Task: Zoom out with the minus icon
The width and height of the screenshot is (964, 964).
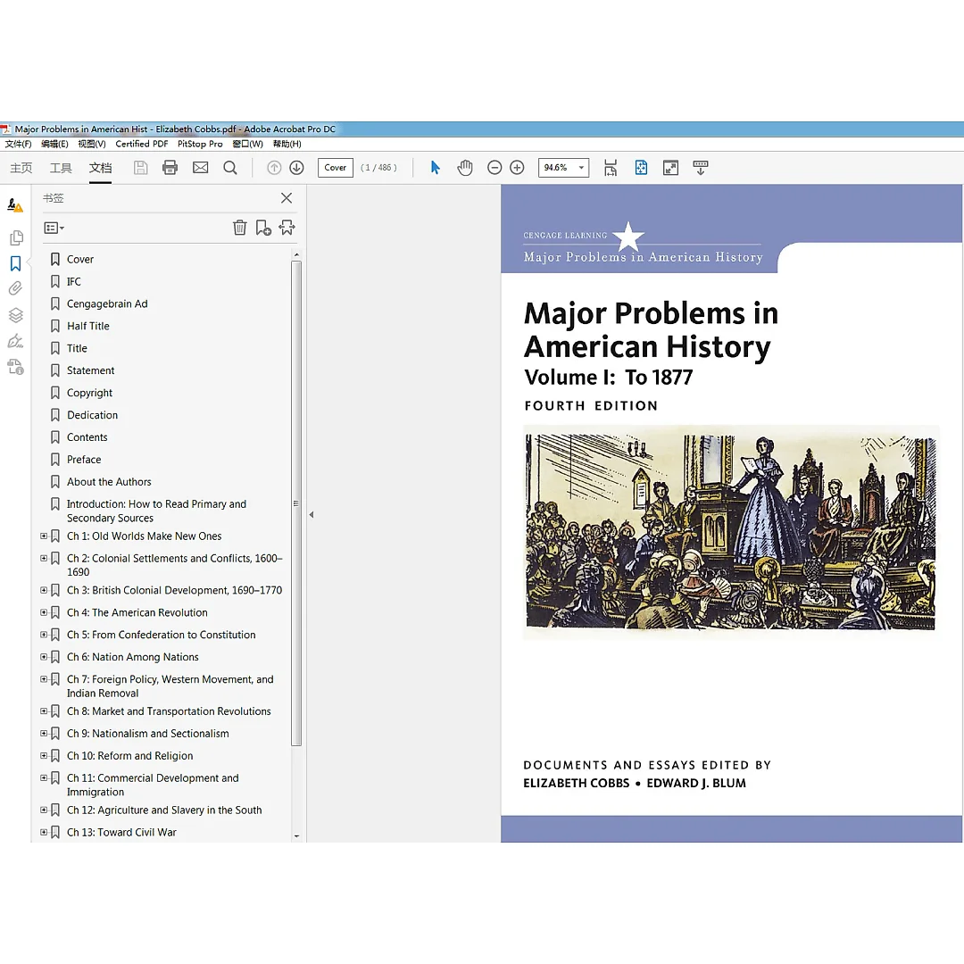Action: tap(494, 167)
